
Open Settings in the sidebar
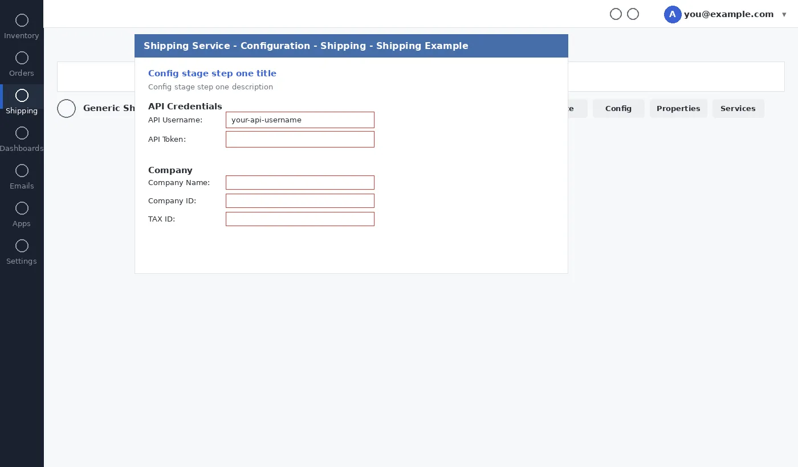coord(22,253)
